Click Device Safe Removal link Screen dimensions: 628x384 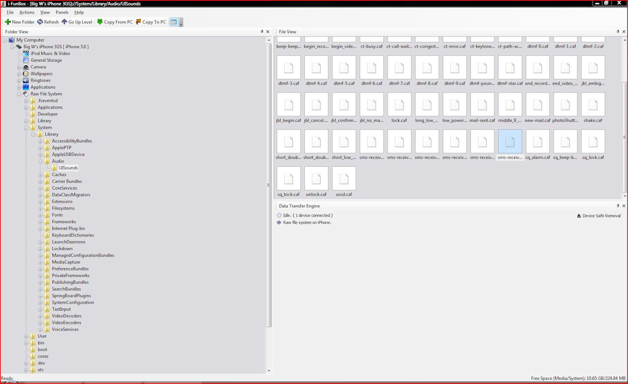pos(601,216)
